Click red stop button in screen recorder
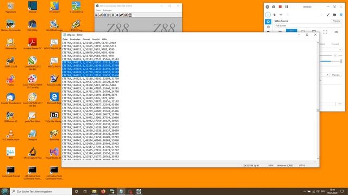Viewport: 348px width, 195px height. coord(280,7)
